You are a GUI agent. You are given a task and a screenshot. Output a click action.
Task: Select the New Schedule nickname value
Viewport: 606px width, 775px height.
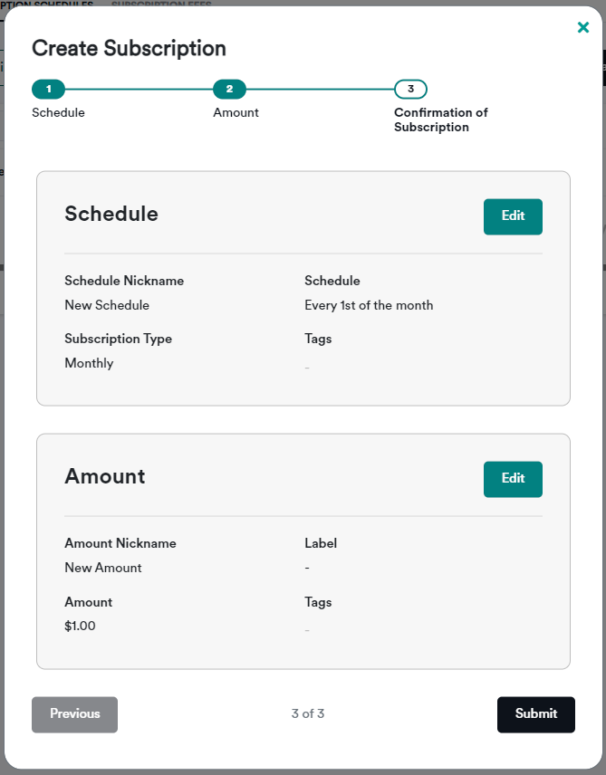[107, 305]
